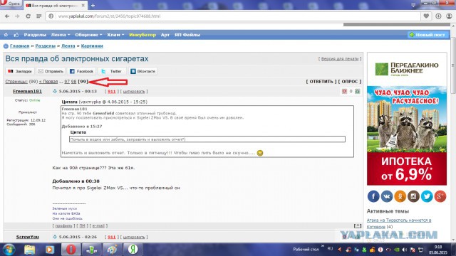Open the На капоте ВАЗа signature link

click(x=66, y=213)
